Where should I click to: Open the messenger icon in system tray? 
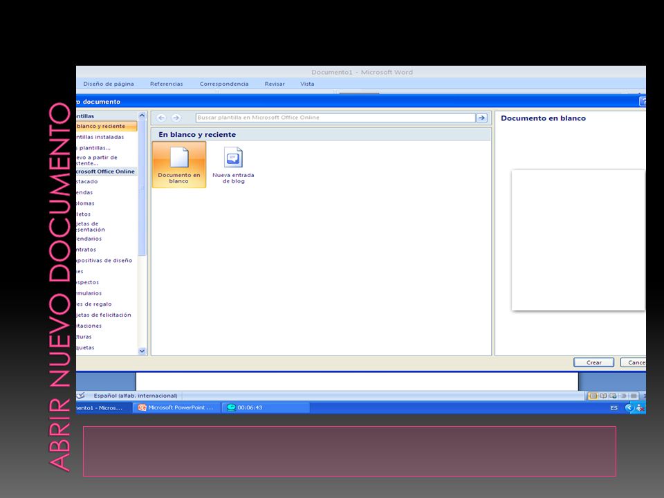tap(640, 408)
